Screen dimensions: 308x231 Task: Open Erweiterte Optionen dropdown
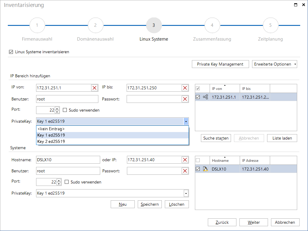(274, 64)
